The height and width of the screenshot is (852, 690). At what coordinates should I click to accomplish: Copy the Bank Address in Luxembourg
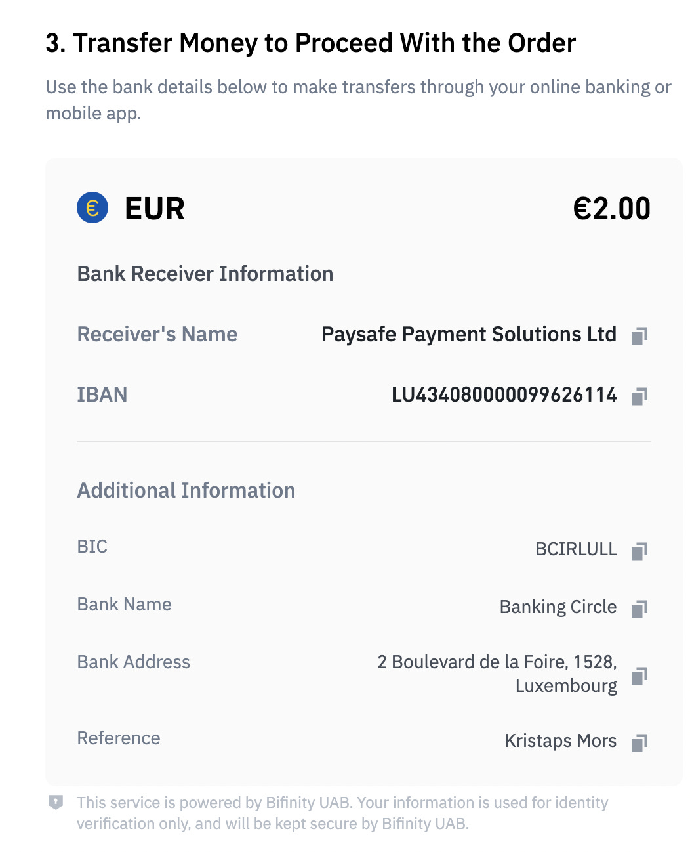639,676
